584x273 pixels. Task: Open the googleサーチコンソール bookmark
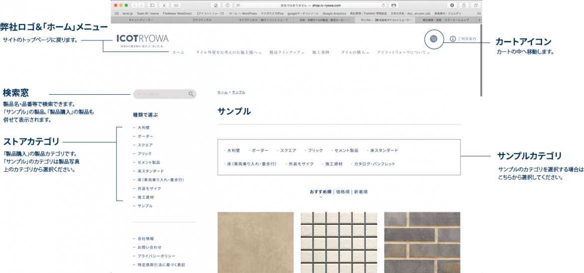pos(303,13)
